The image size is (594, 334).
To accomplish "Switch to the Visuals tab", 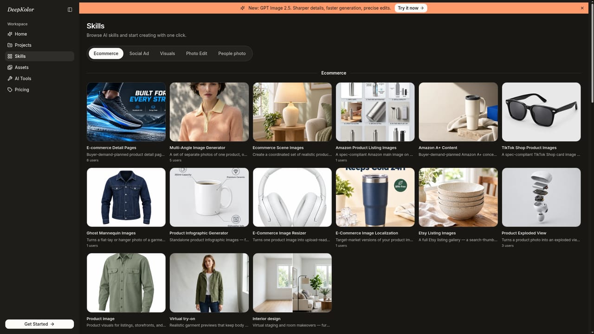I will tap(168, 53).
